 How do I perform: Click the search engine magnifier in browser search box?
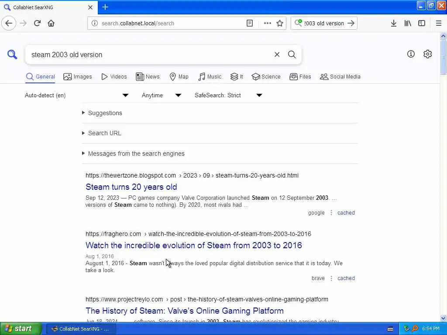point(298,23)
